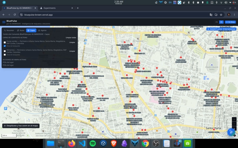Click the Santa Marta city label
The height and width of the screenshot is (148, 238).
(x=213, y=128)
